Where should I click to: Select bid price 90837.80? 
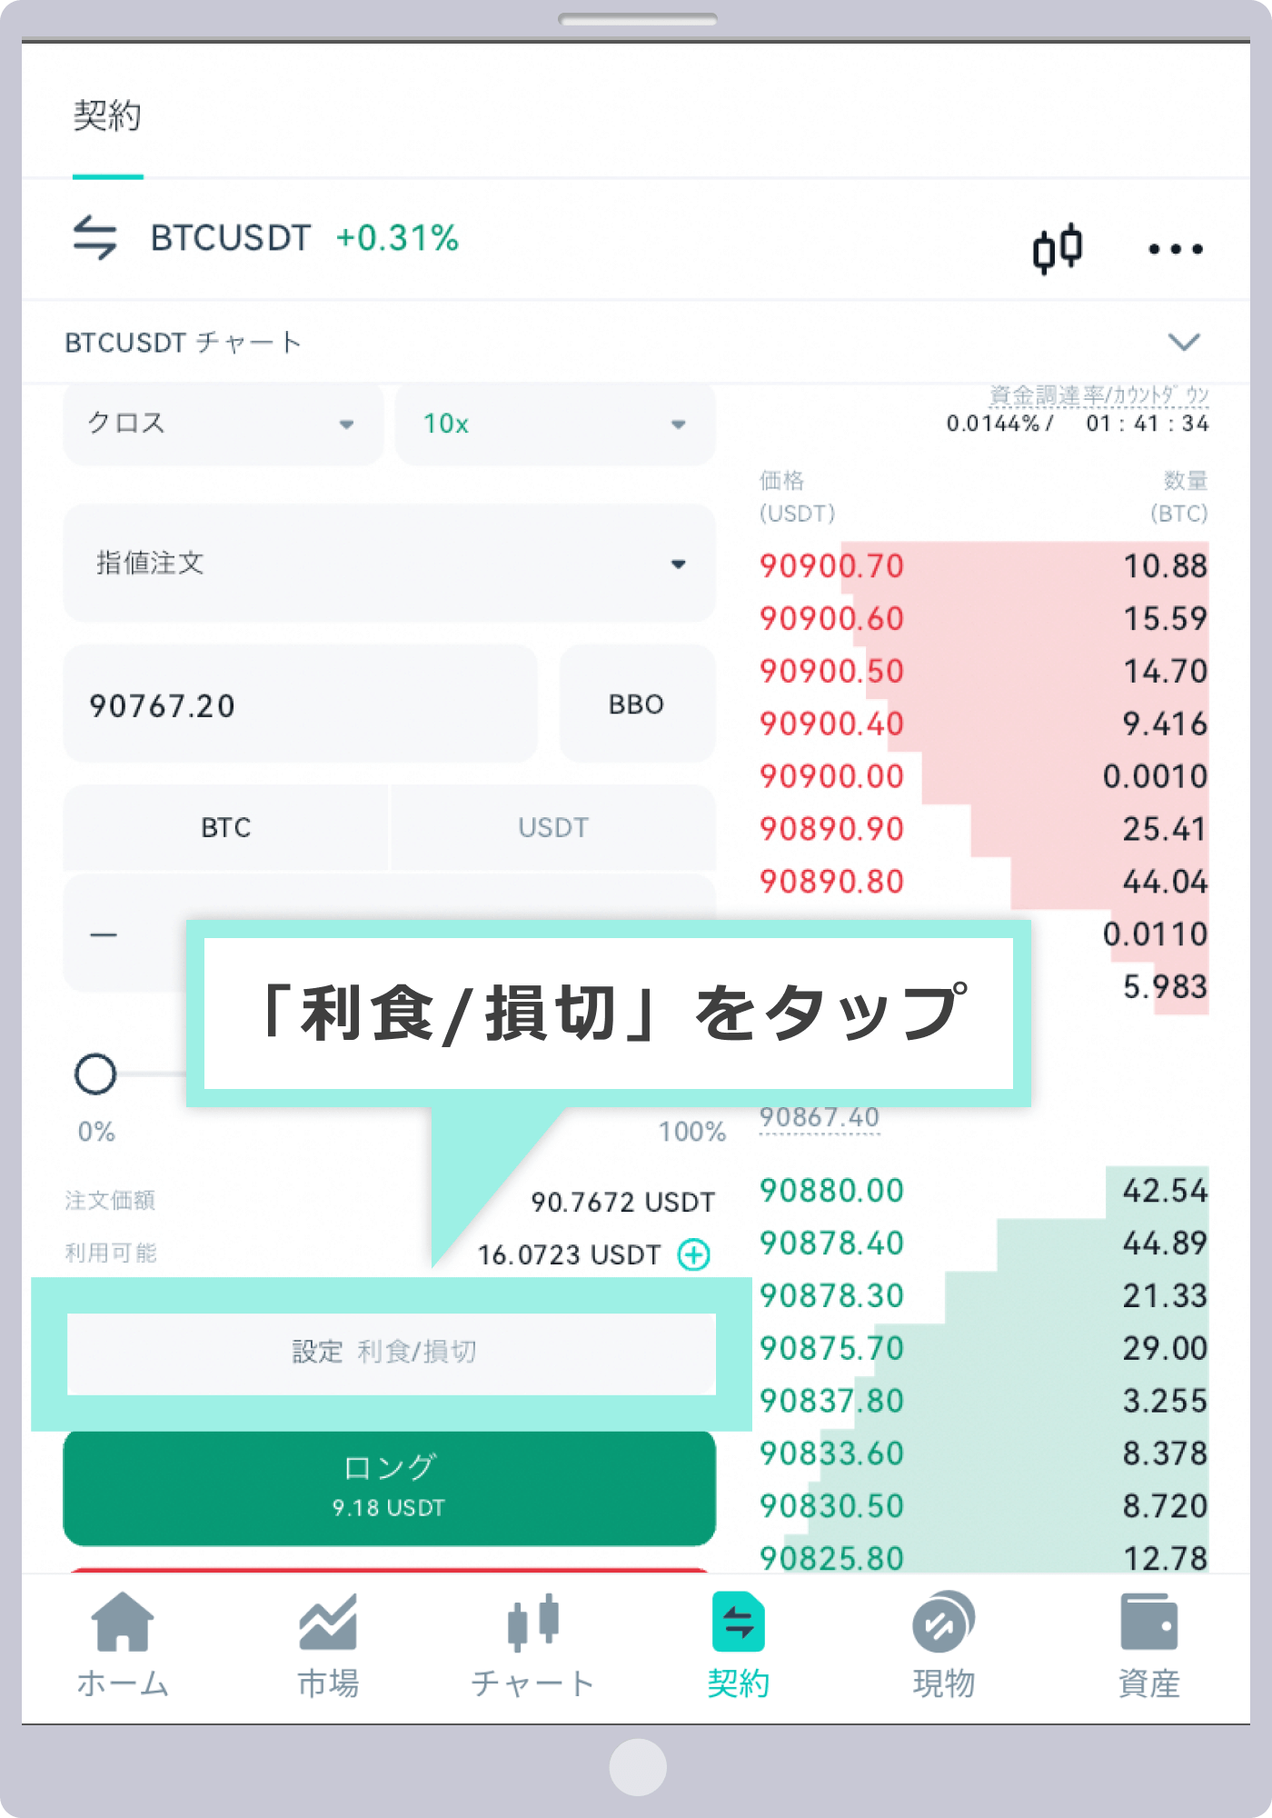pos(832,1402)
